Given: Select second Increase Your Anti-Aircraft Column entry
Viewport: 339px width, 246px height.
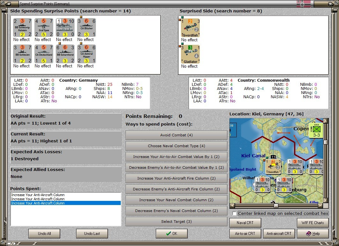Looking at the screenshot, I should (x=66, y=199).
